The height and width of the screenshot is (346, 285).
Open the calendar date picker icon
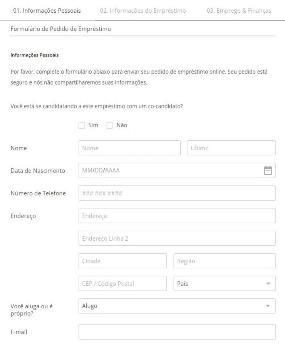click(x=268, y=170)
